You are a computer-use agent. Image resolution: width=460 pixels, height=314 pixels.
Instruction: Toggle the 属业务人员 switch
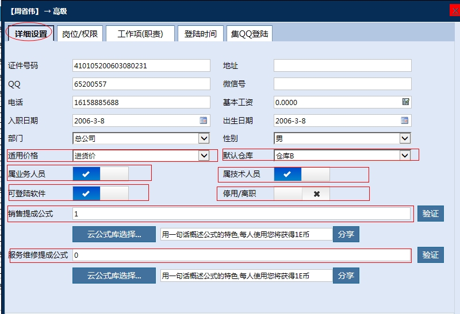pyautogui.click(x=101, y=174)
